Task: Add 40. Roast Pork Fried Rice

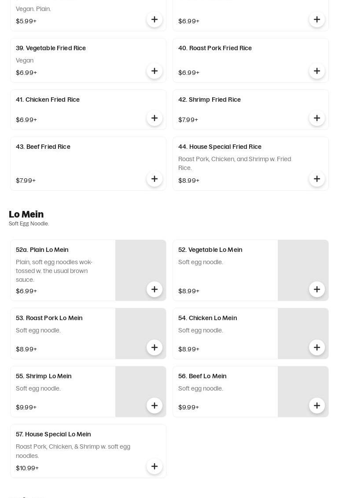Action: [317, 71]
